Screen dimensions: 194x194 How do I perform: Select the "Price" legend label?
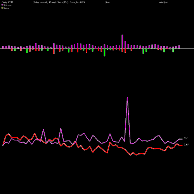tap(6, 9)
